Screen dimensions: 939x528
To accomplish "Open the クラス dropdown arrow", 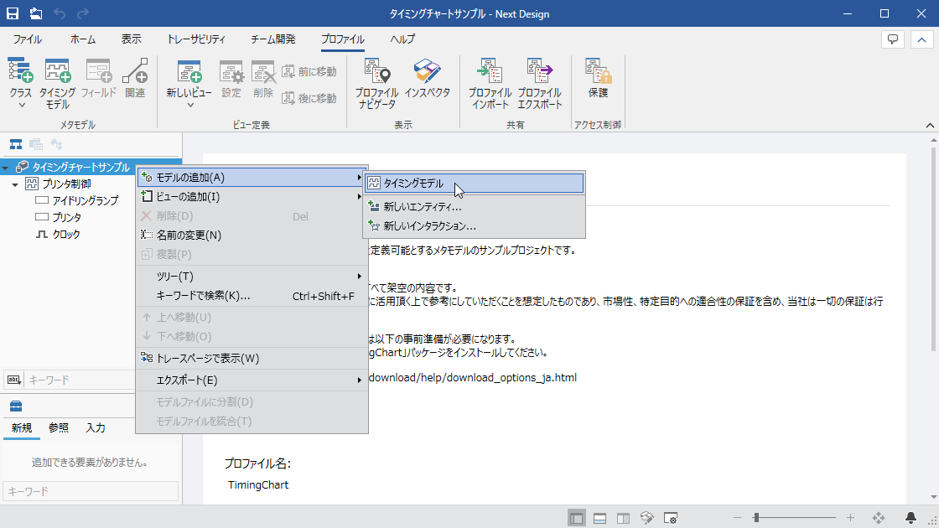I will [x=22, y=106].
